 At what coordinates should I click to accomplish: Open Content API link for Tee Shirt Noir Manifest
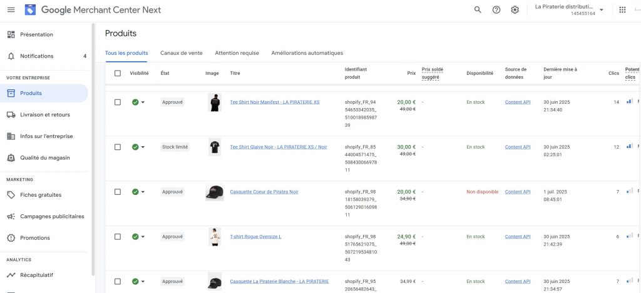pyautogui.click(x=518, y=102)
